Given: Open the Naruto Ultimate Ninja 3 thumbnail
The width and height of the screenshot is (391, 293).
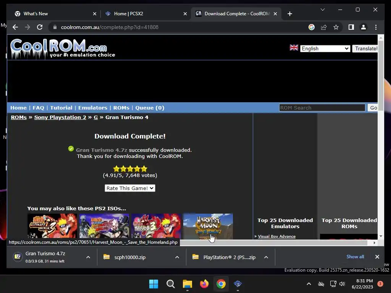Looking at the screenshot, I should tap(52, 226).
